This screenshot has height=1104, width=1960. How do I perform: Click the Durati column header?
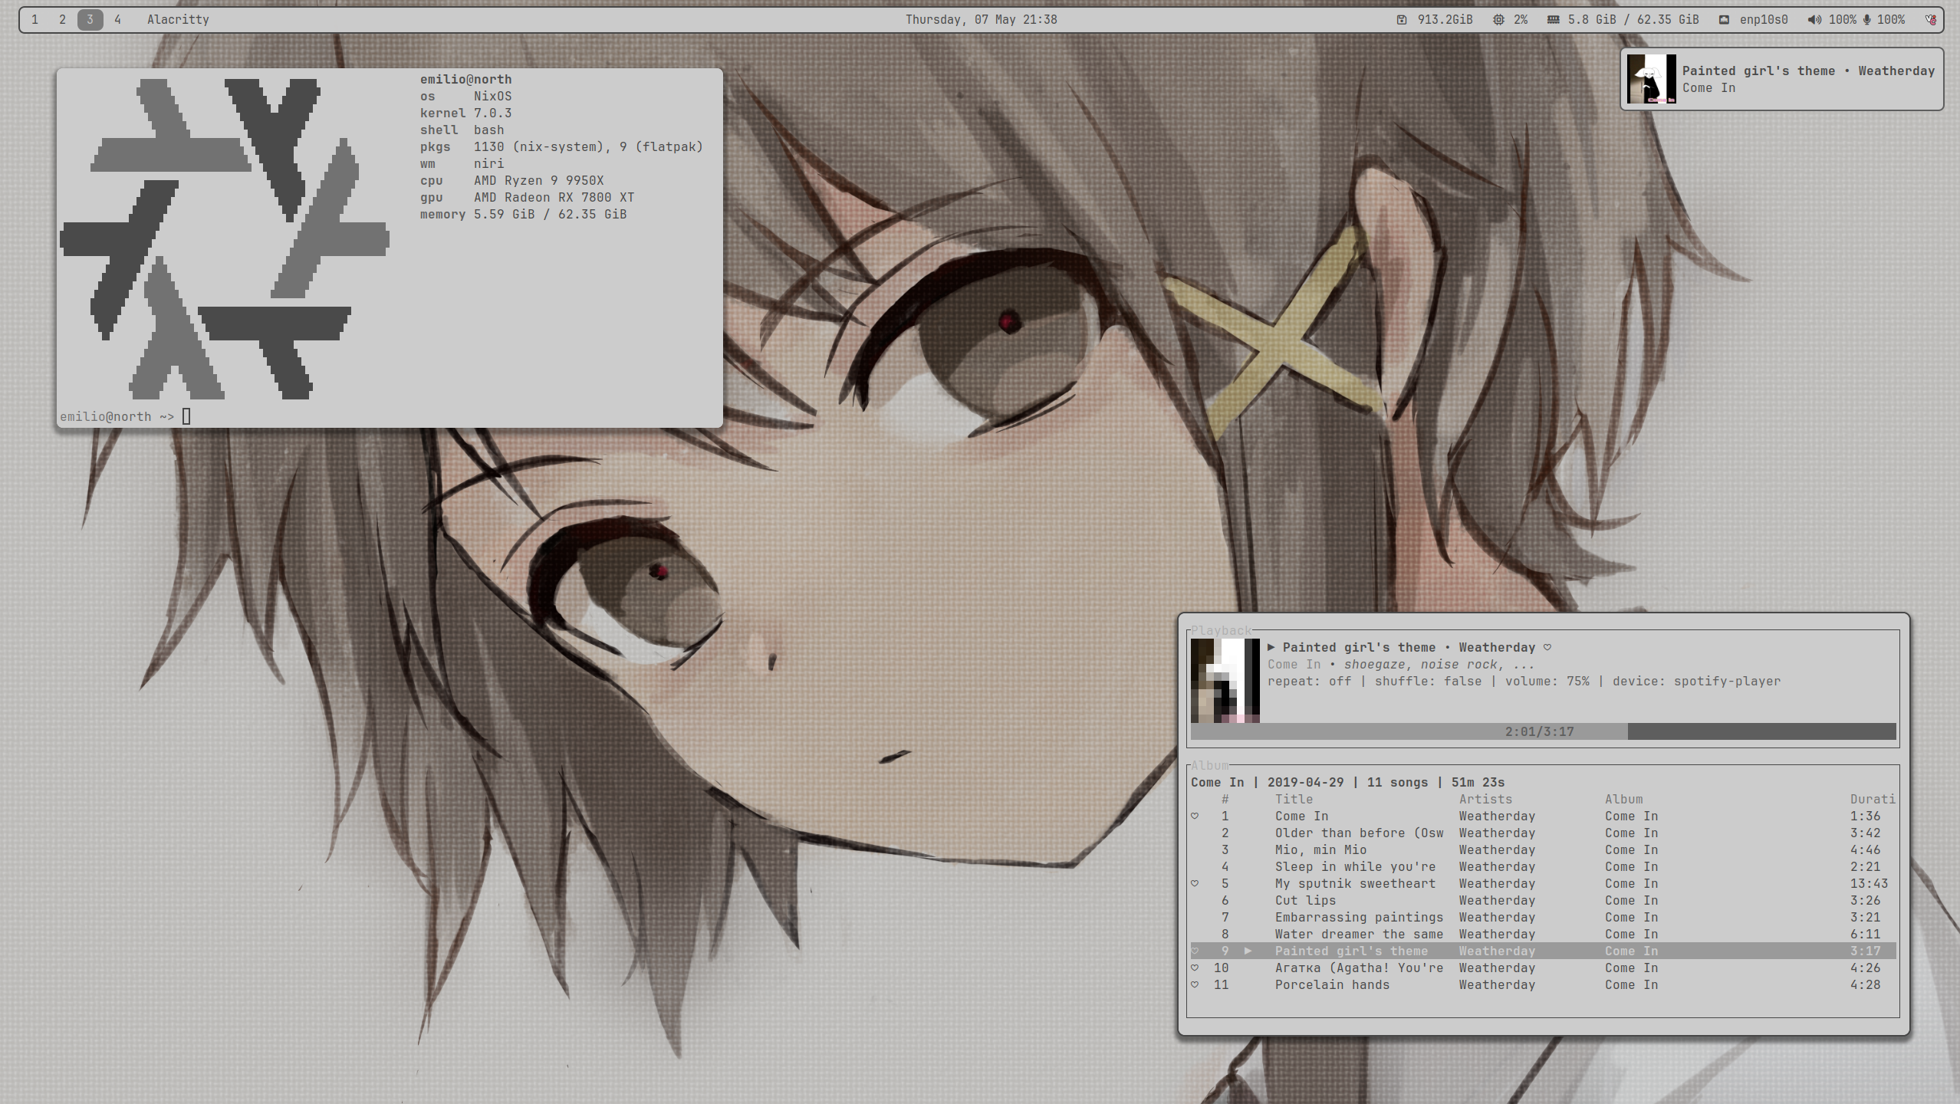click(x=1873, y=800)
